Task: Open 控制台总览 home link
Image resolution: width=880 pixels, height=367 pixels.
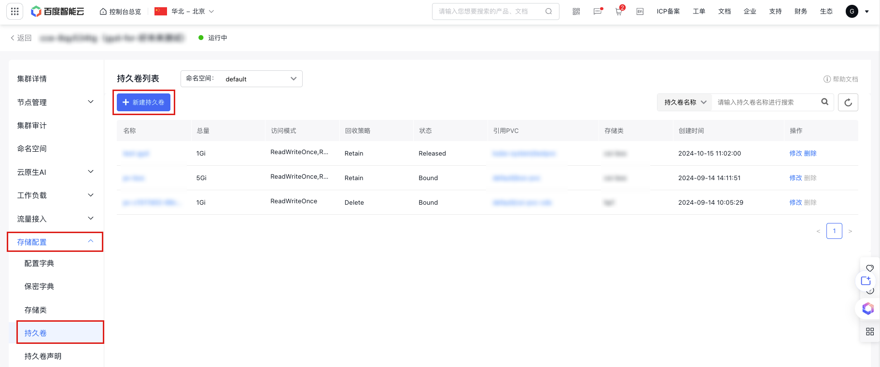Action: (x=120, y=11)
